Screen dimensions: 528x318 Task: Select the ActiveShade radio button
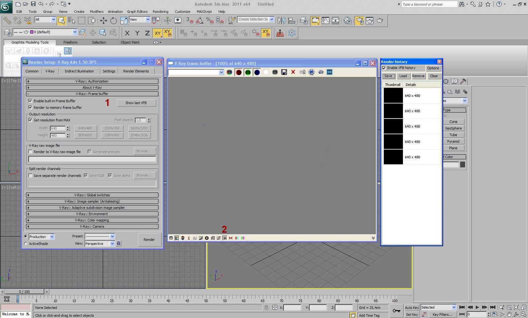pyautogui.click(x=26, y=244)
